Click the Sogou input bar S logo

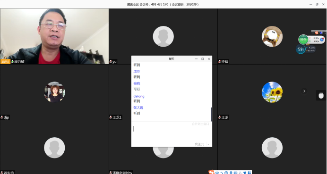coord(211,172)
